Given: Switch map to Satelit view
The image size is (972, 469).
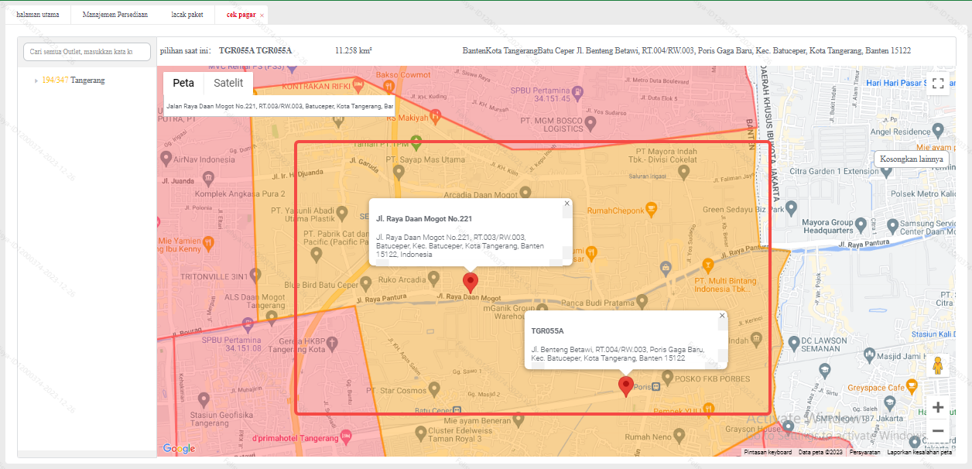Looking at the screenshot, I should (228, 83).
